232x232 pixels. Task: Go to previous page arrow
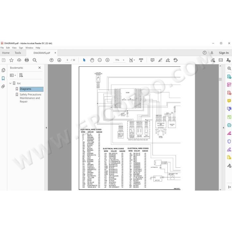(x=51, y=60)
